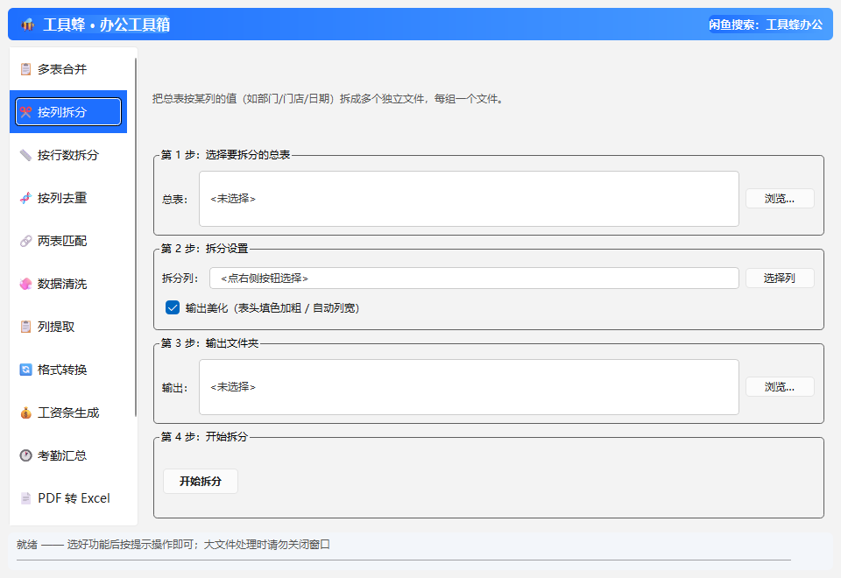The height and width of the screenshot is (578, 841).
Task: Open the PDF 转 Excel tool
Action: (x=68, y=498)
